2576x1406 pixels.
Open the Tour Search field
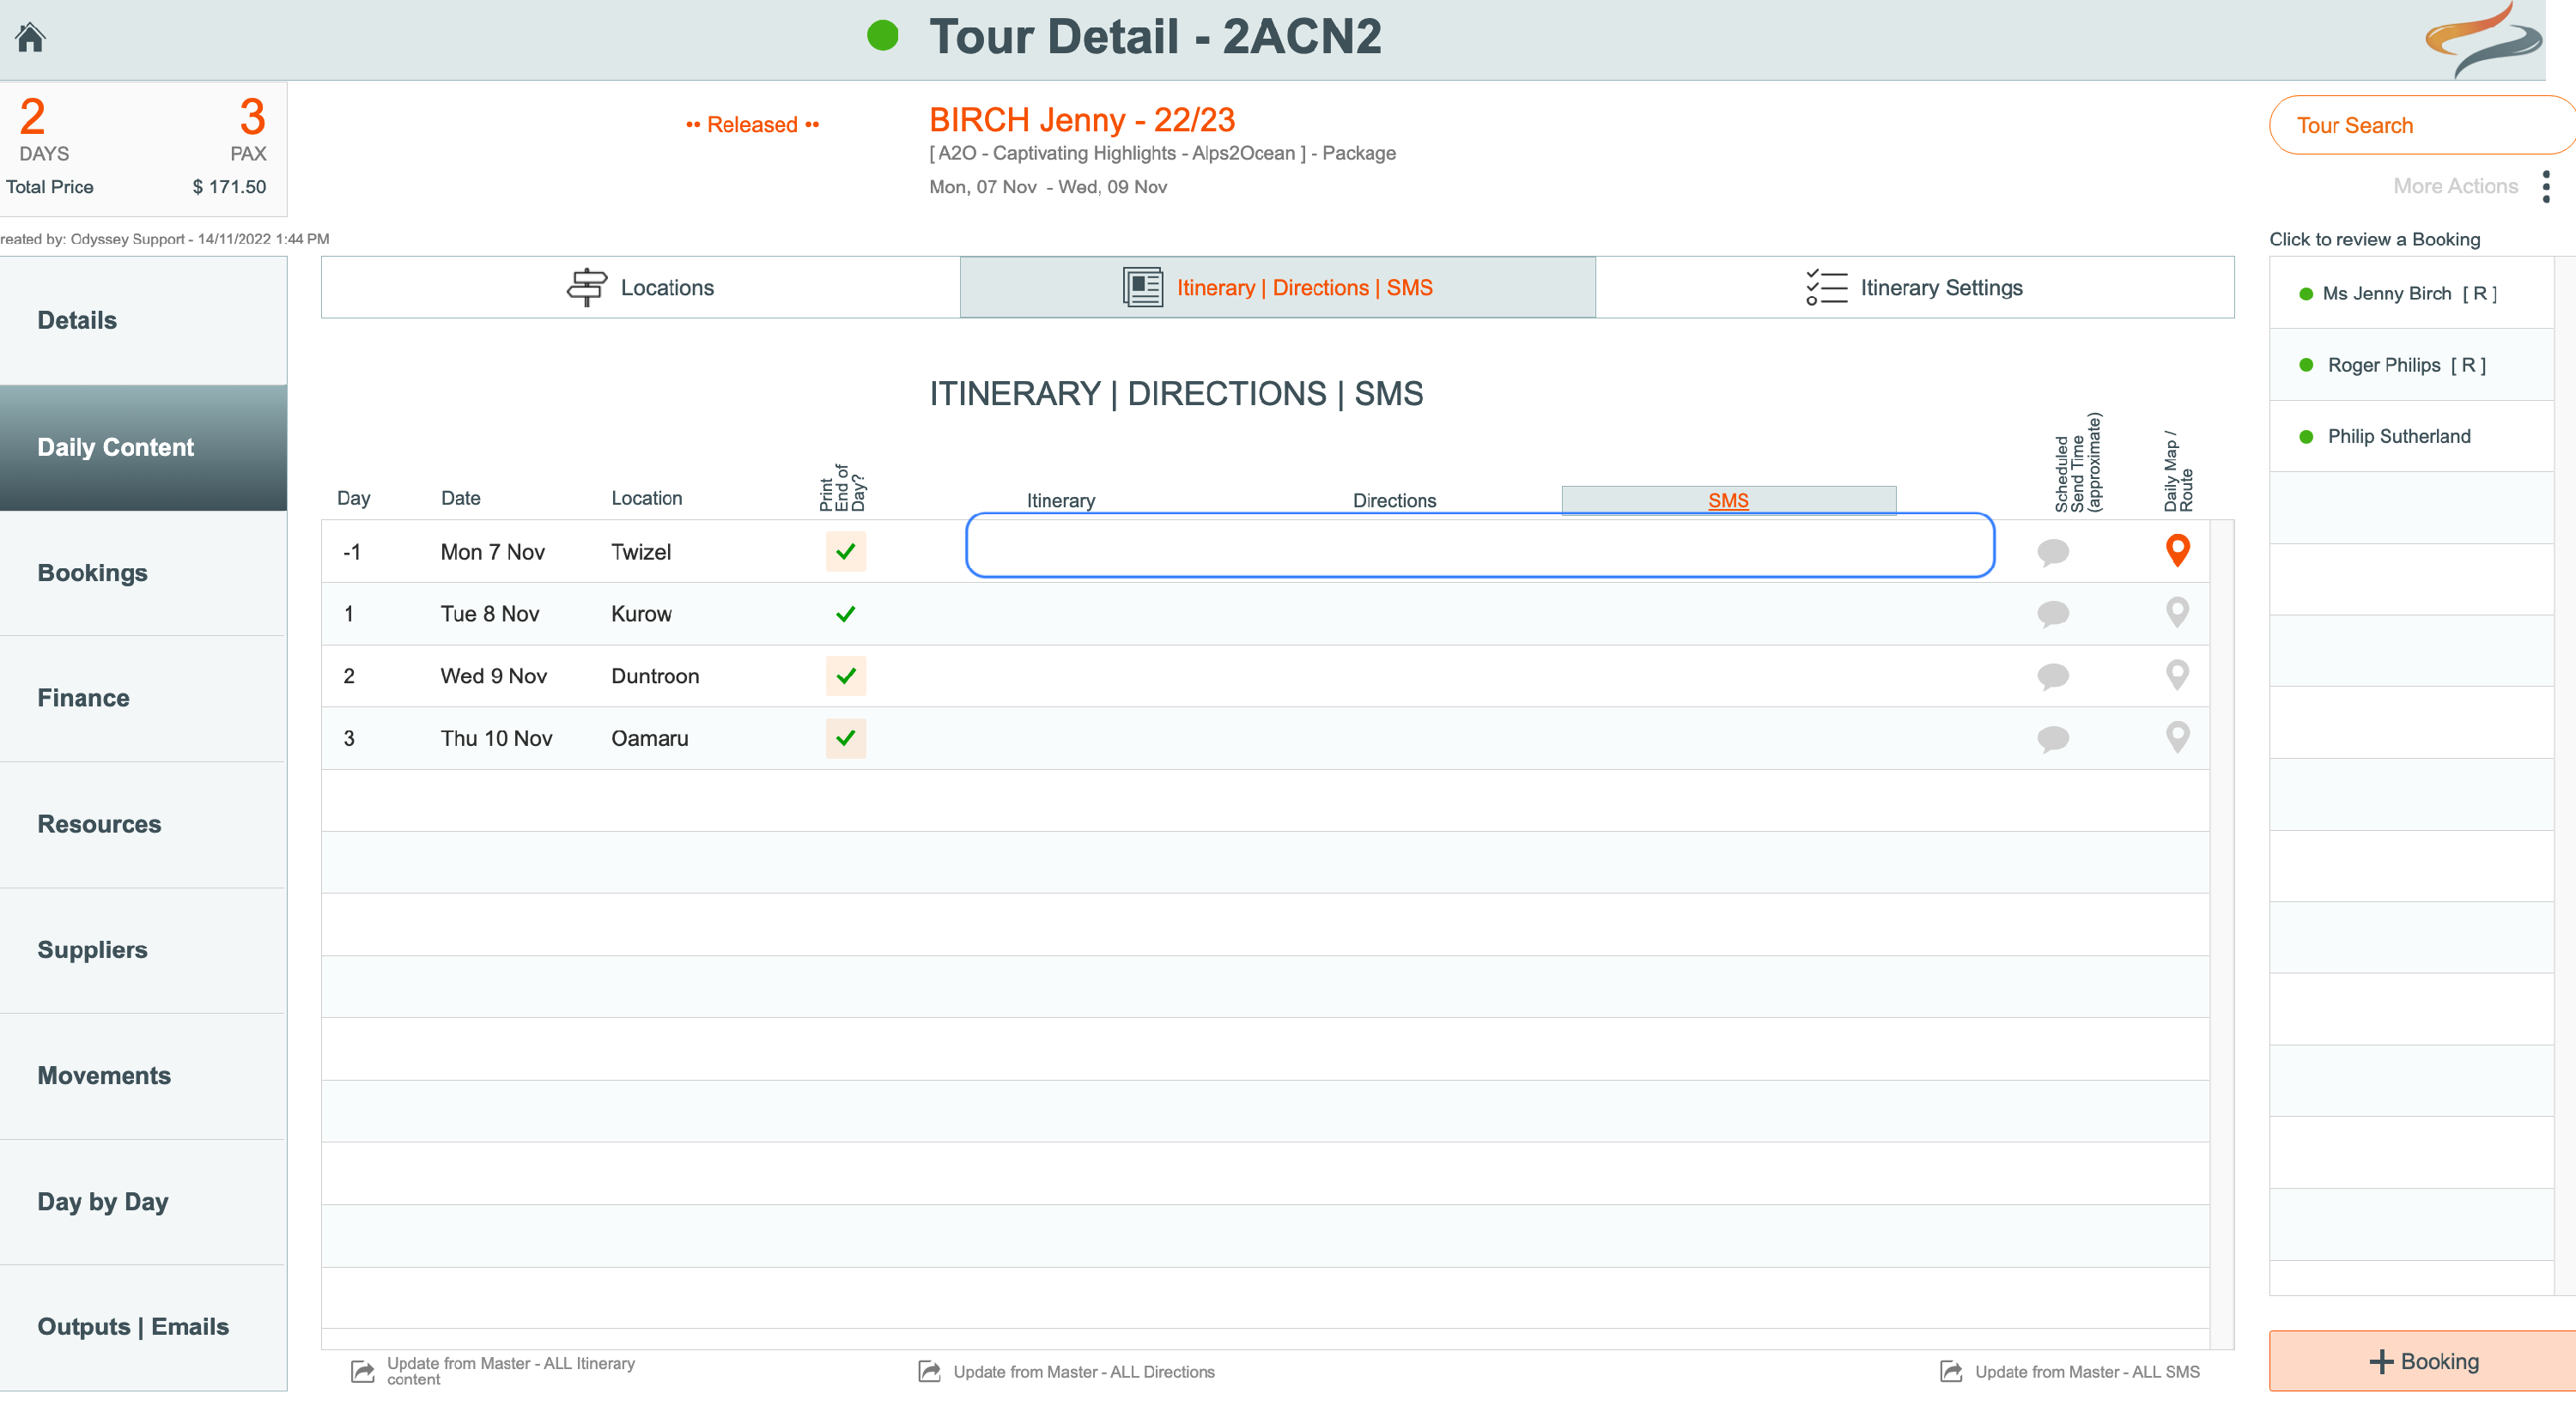click(x=2421, y=125)
